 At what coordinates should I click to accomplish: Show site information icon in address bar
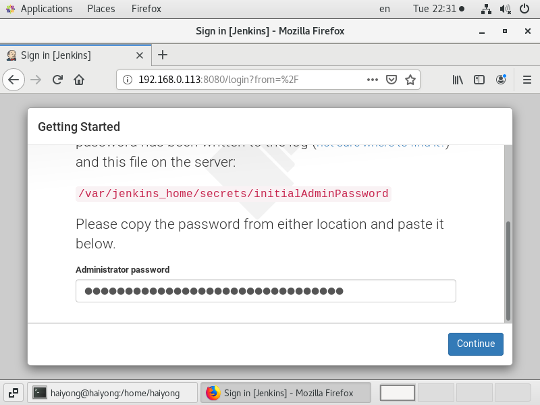[x=128, y=80]
